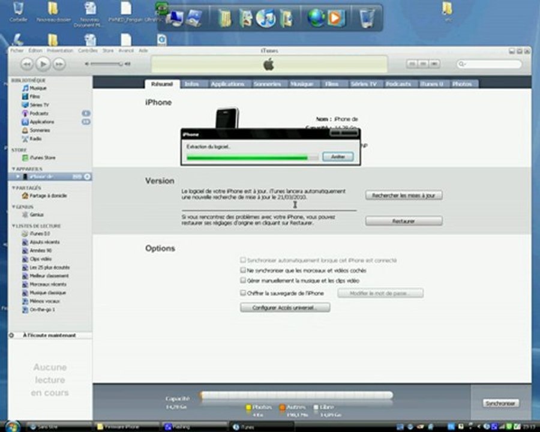Click the Capacité storage bar
This screenshot has height=432, width=540.
pyautogui.click(x=296, y=395)
